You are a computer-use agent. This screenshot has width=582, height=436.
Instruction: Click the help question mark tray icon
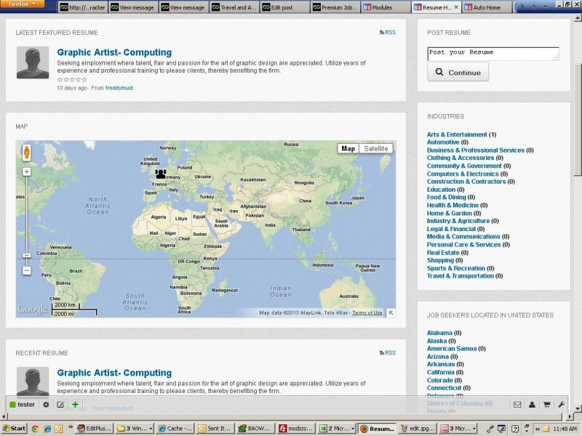tap(515, 429)
